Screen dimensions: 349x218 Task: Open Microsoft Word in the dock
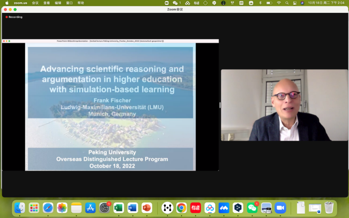133,208
